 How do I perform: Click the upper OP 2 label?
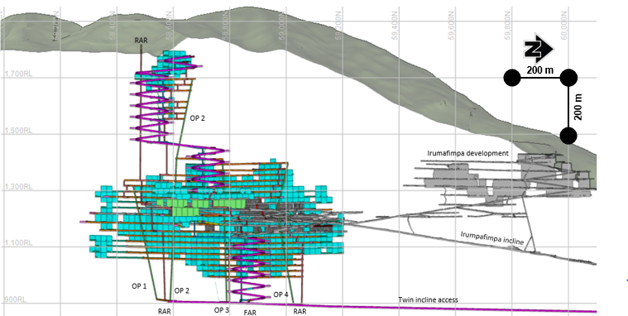coord(198,118)
